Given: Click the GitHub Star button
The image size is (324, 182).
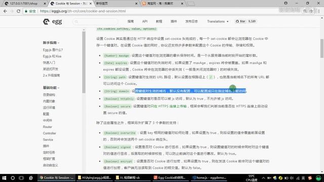Looking at the screenshot, I should [240, 21].
